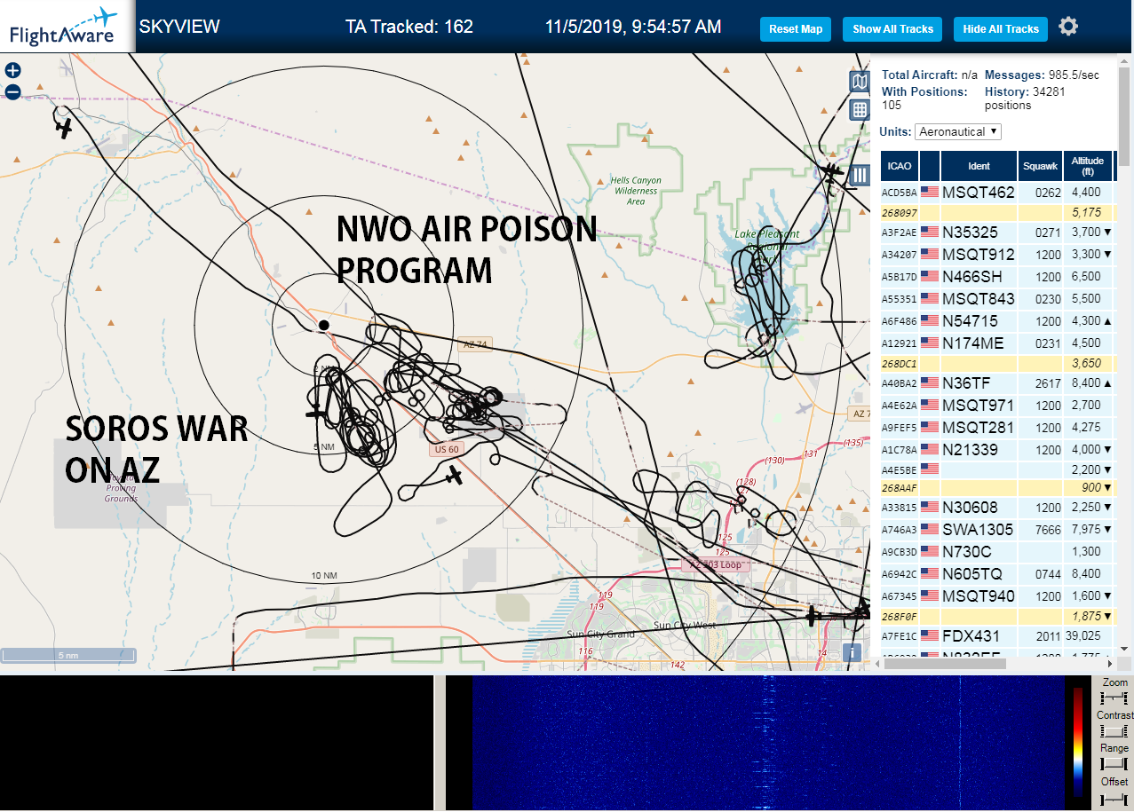Viewport: 1134px width, 812px height.
Task: Click the US flag in the FDX431 row
Action: pyautogui.click(x=930, y=636)
